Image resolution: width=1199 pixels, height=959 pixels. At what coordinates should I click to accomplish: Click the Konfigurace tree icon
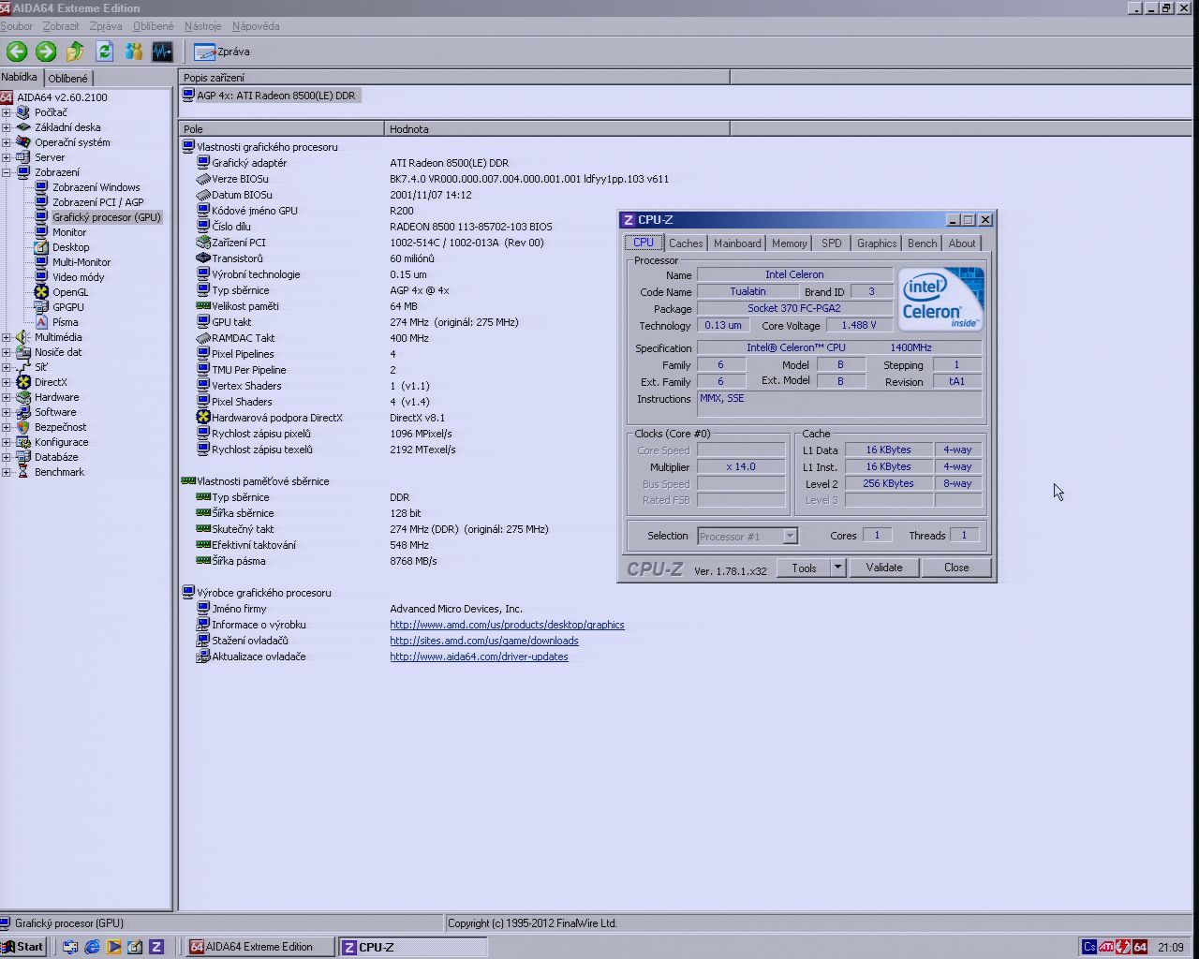(23, 442)
